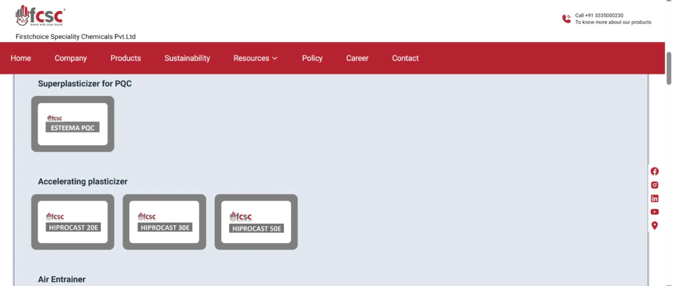
Task: Open the LinkedIn social icon
Action: [654, 199]
